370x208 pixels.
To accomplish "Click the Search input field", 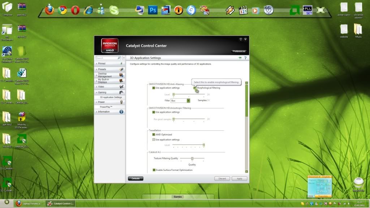I will click(x=107, y=58).
